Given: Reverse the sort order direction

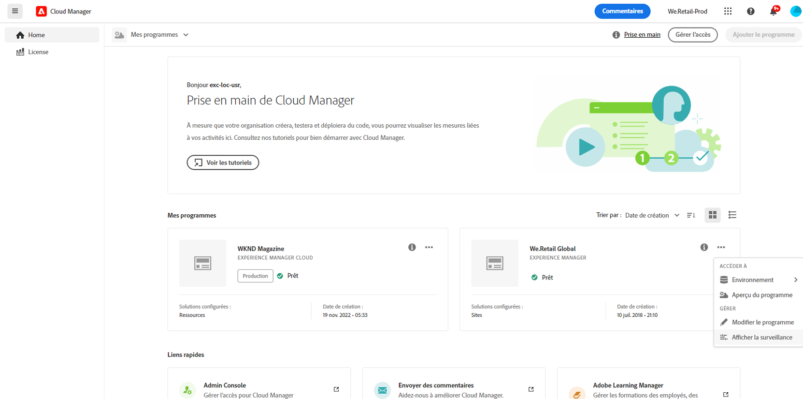Looking at the screenshot, I should click(x=691, y=215).
